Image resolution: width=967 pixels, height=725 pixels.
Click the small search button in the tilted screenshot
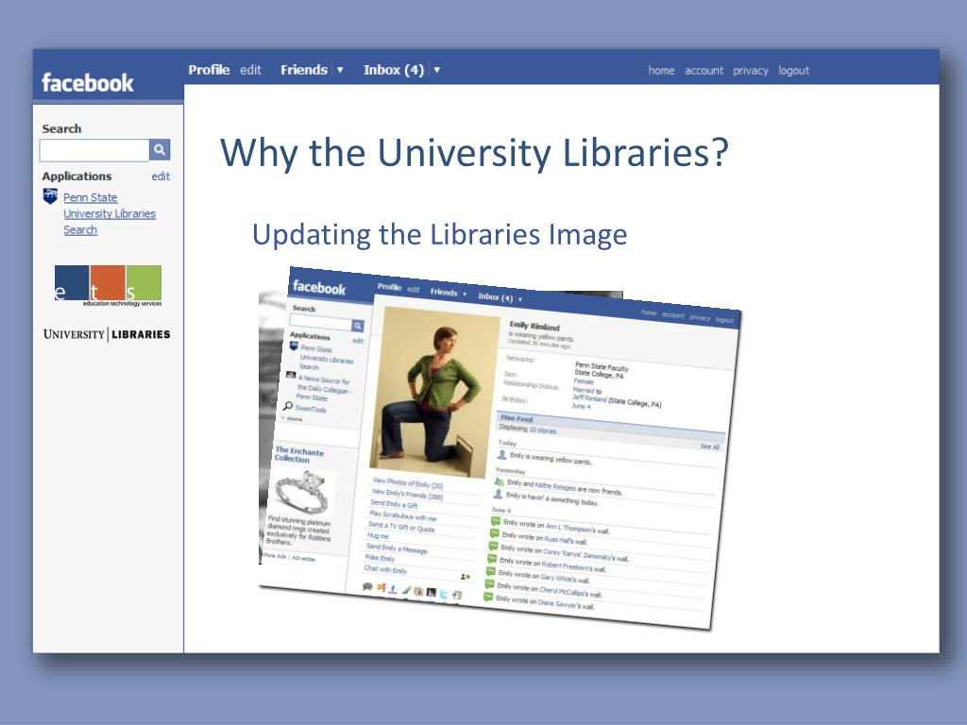click(358, 326)
